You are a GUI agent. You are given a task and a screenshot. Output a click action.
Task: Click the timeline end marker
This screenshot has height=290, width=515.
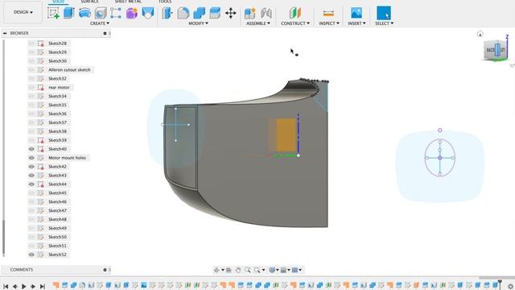coord(500,284)
